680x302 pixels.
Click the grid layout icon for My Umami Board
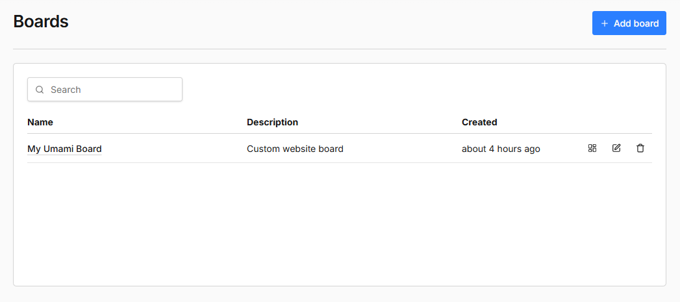point(592,148)
